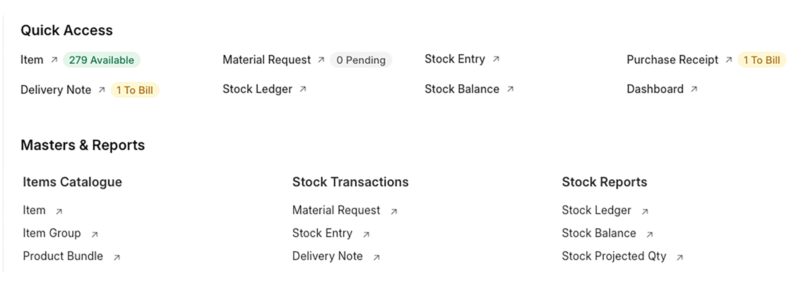Open Item link under Items Catalogue

[x=34, y=210]
